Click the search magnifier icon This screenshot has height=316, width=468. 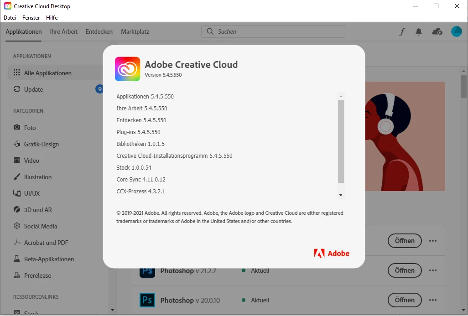click(x=210, y=31)
